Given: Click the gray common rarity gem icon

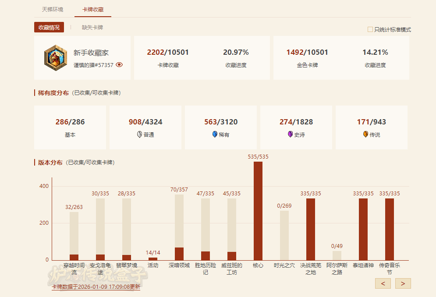Looking at the screenshot, I should (139, 134).
